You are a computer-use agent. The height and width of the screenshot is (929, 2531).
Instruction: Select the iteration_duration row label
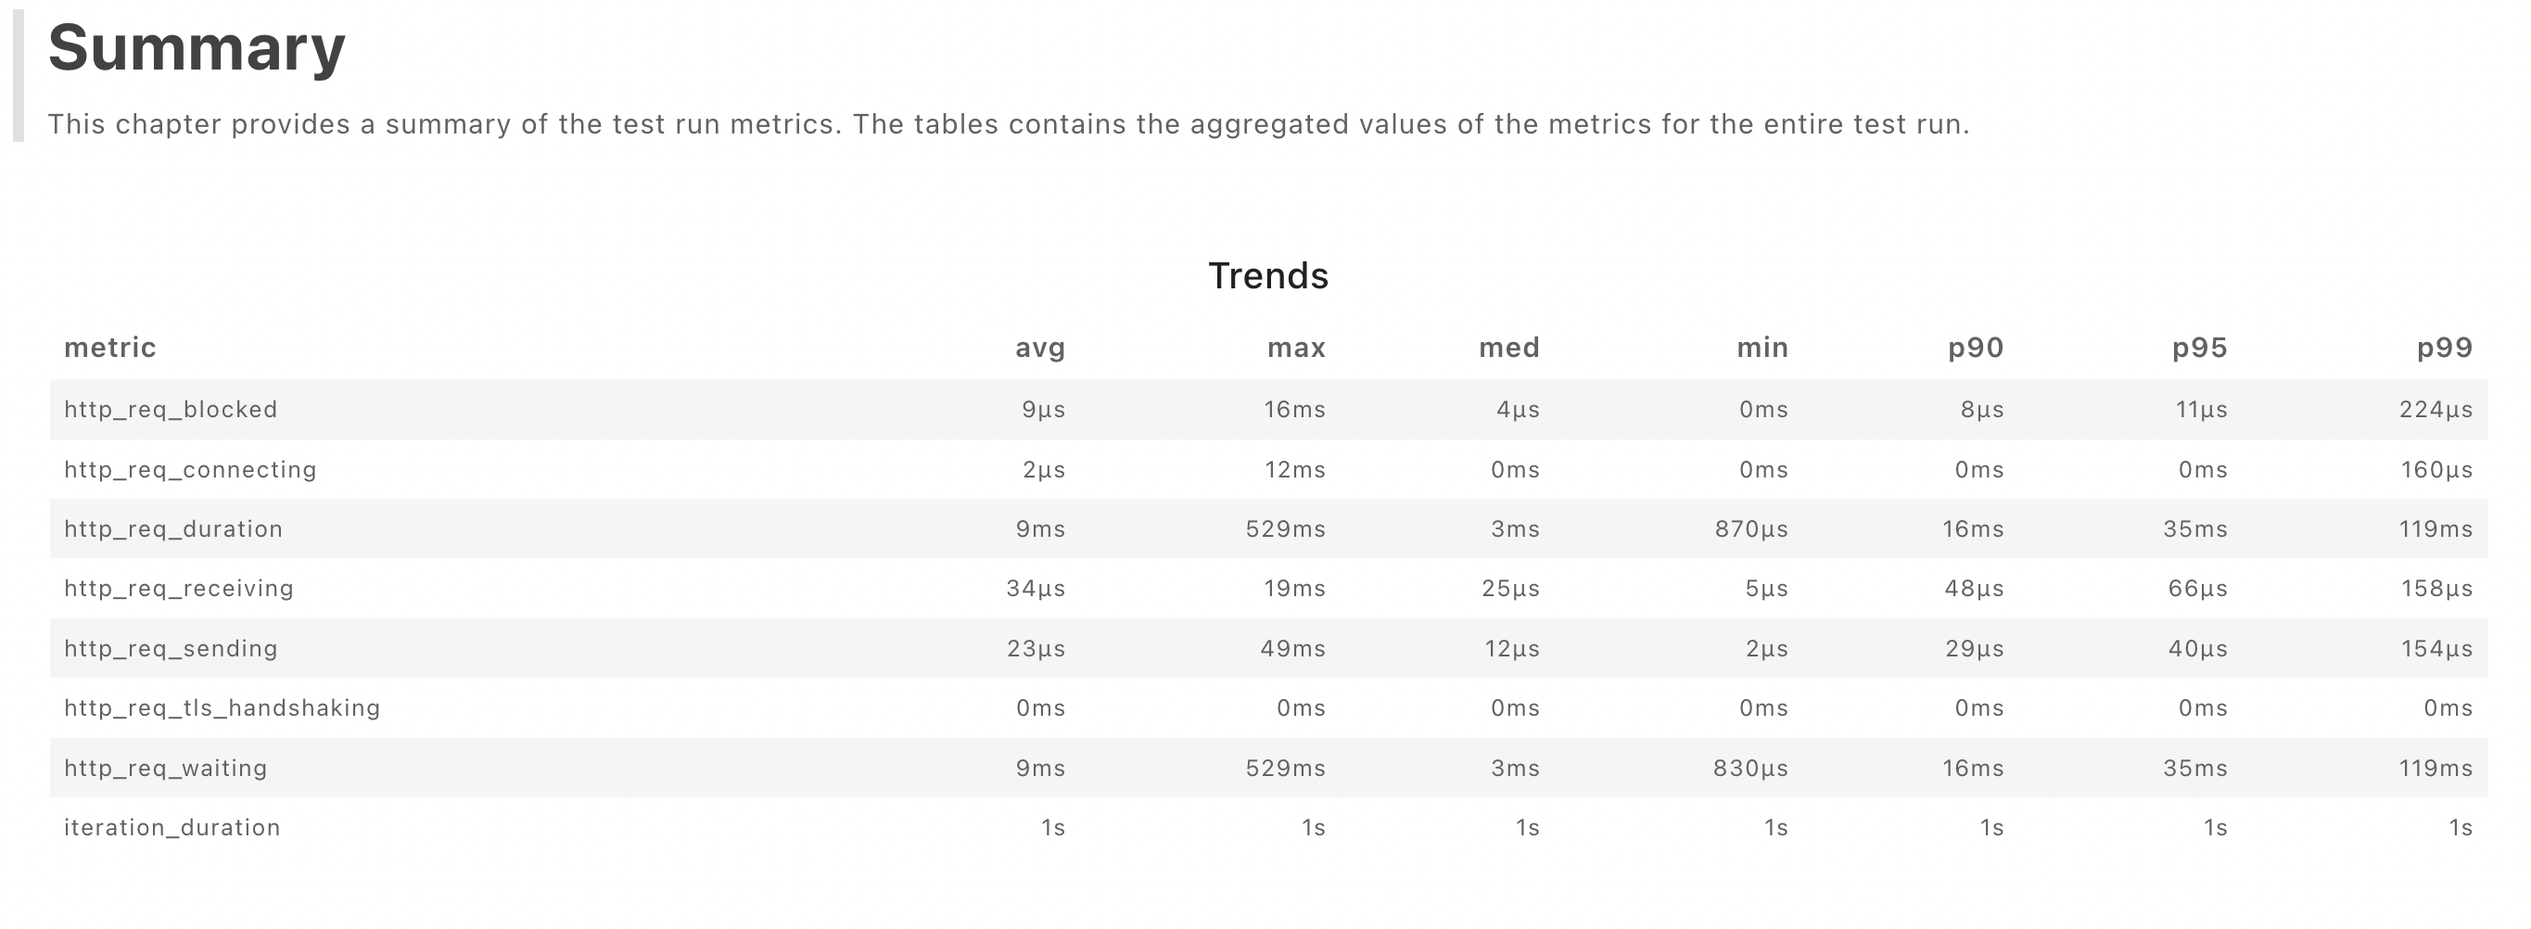click(173, 828)
